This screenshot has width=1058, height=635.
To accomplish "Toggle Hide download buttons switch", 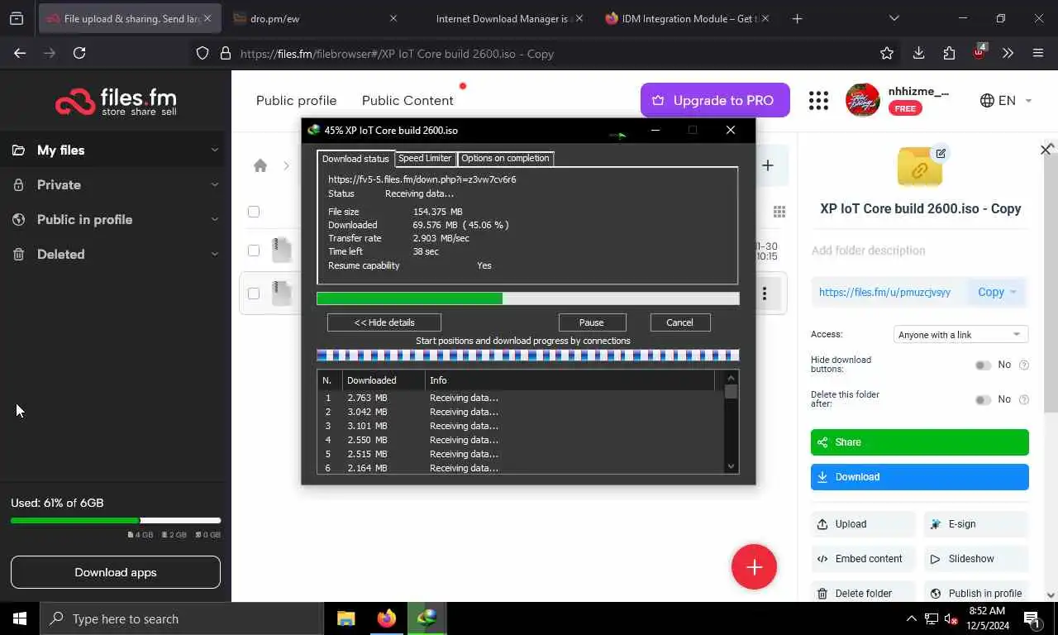I will tap(983, 365).
